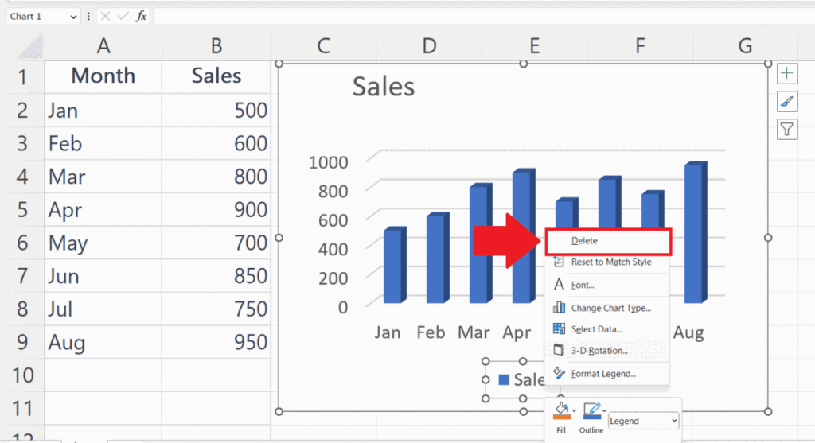The width and height of the screenshot is (815, 443).
Task: Click Select Data in context menu
Action: (x=596, y=329)
